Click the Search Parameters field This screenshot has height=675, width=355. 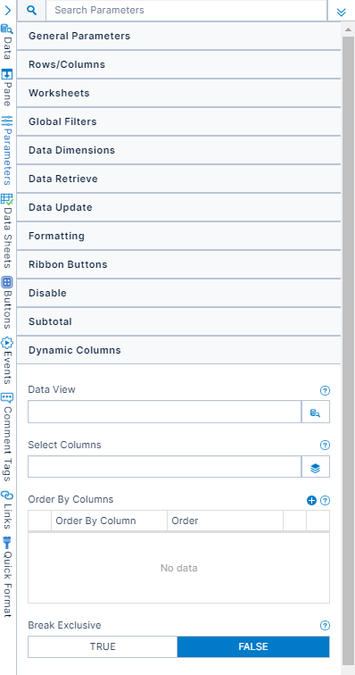pyautogui.click(x=186, y=11)
